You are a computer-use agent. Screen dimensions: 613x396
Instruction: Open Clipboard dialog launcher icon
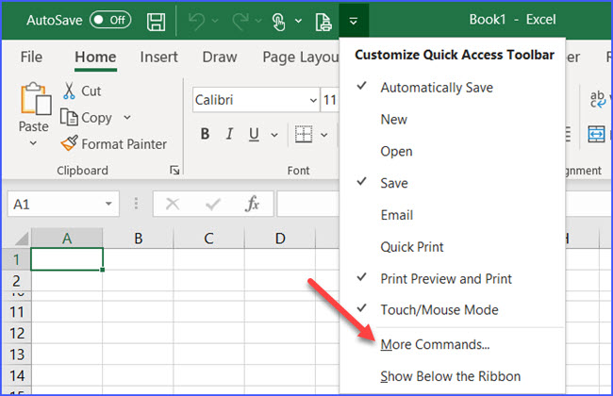click(174, 170)
